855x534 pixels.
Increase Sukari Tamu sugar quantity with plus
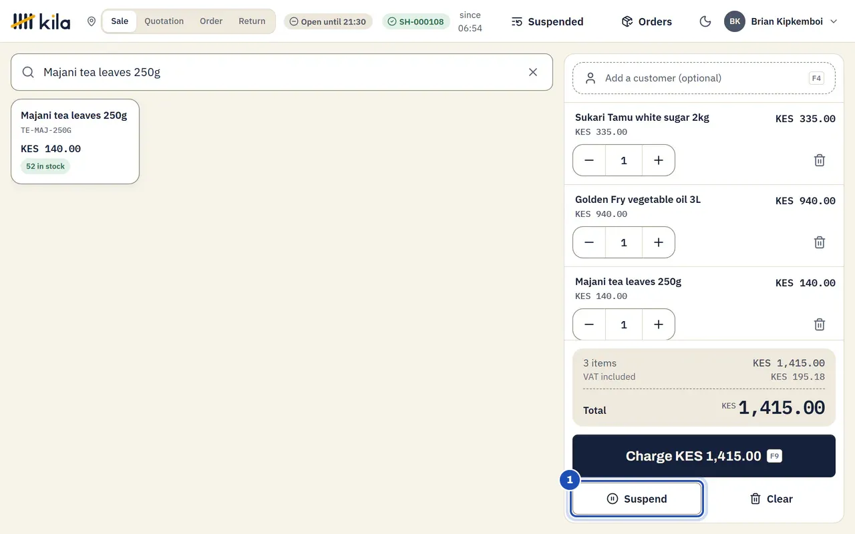658,160
